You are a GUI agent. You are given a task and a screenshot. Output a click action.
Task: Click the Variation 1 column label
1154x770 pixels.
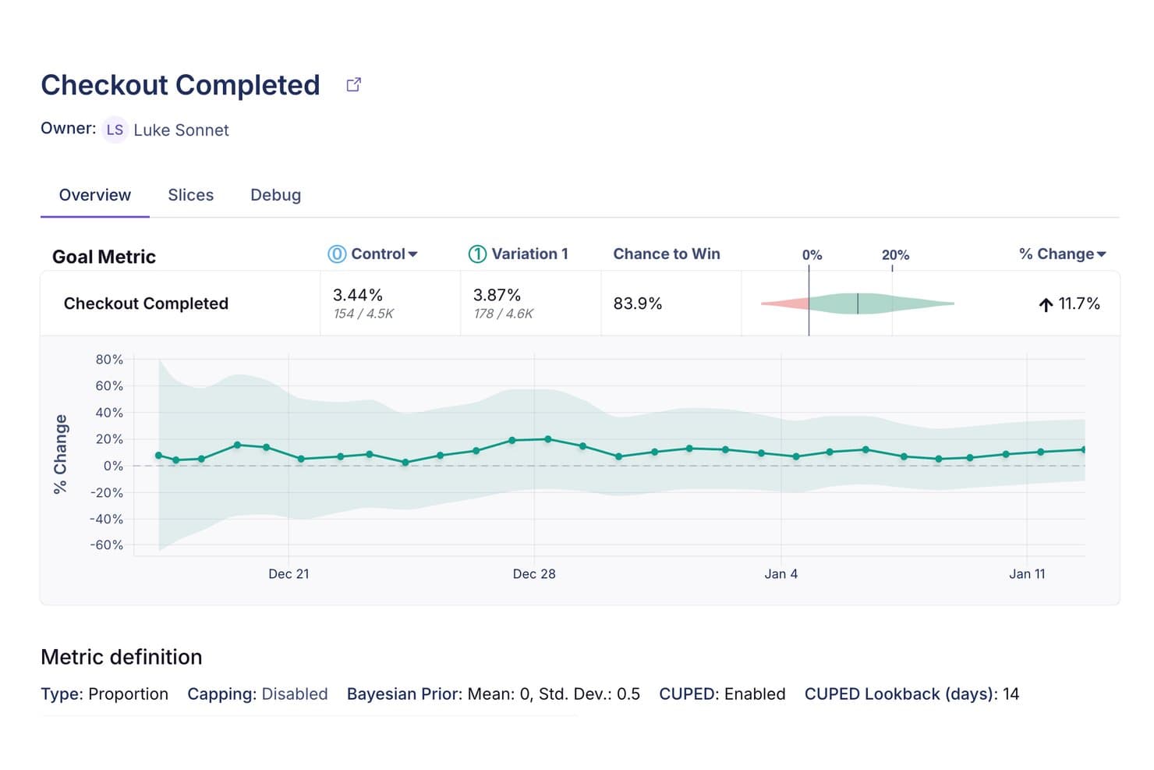pyautogui.click(x=529, y=254)
